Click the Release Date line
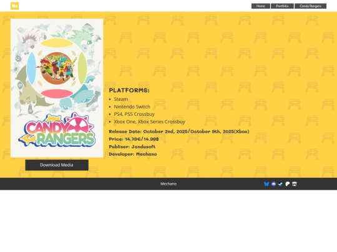 (x=179, y=131)
